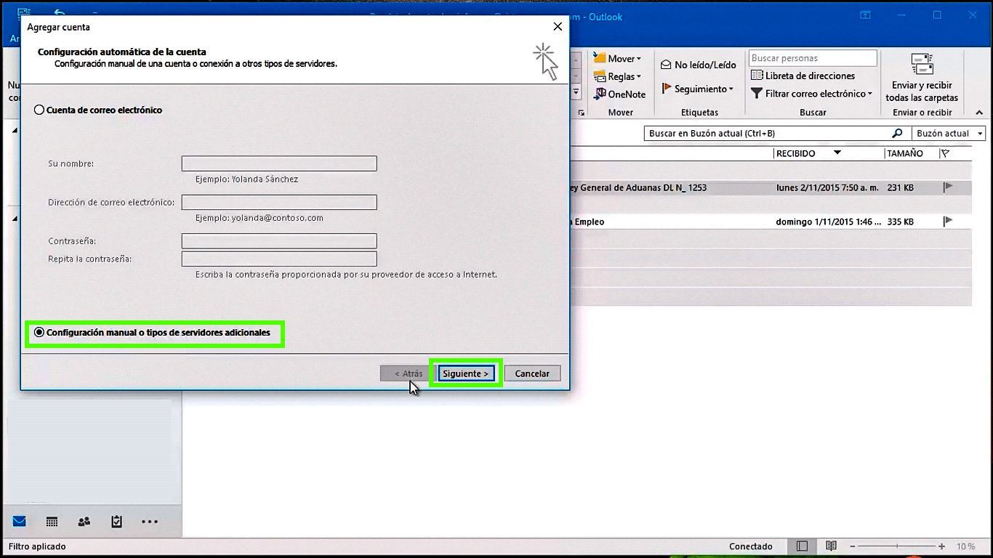Image resolution: width=993 pixels, height=558 pixels.
Task: Switch to the People contacts icon
Action: pos(84,522)
